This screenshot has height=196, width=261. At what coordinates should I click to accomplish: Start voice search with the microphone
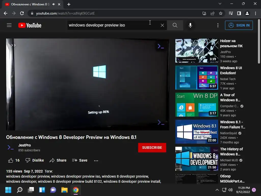pos(190,25)
